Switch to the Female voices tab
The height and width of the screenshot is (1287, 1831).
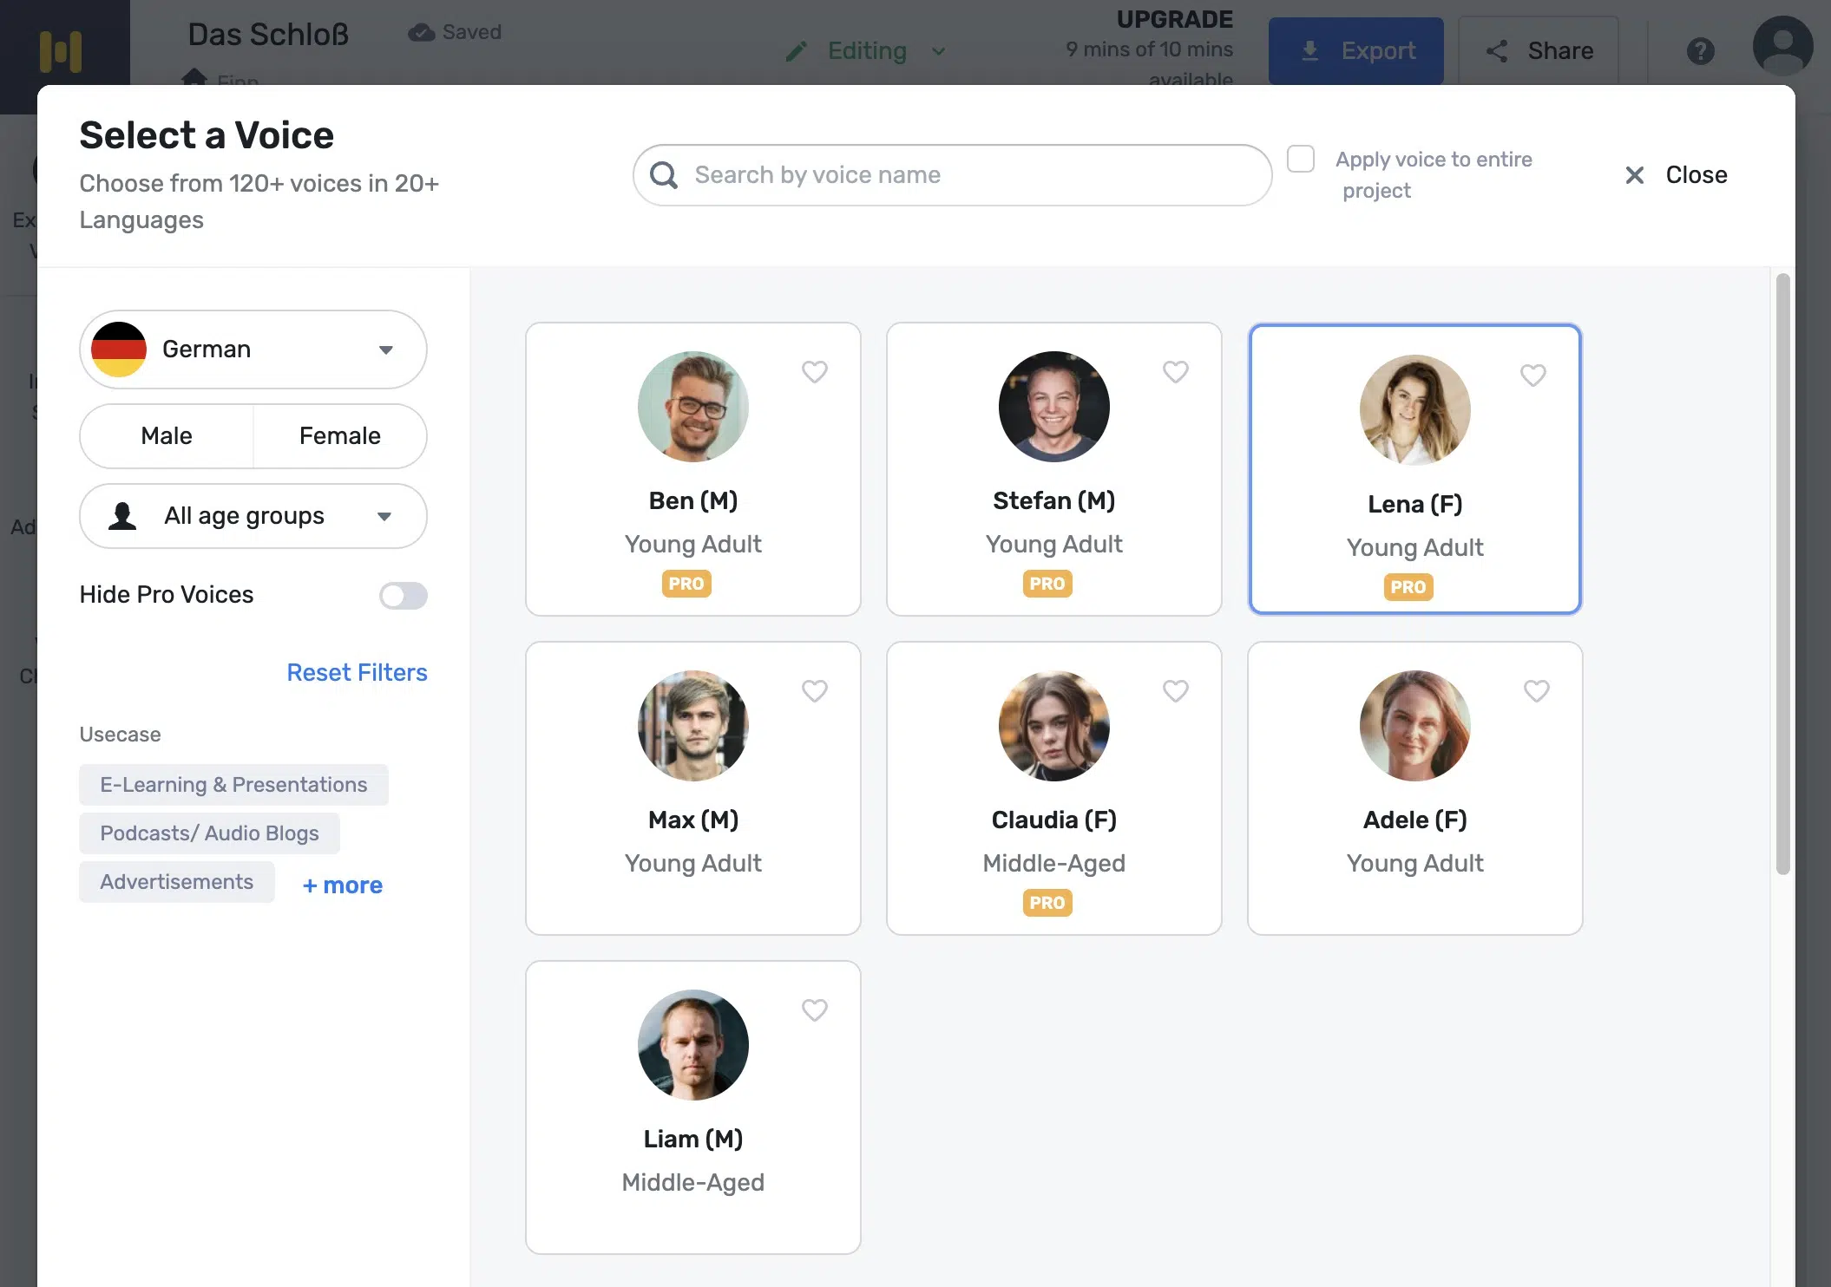[339, 436]
